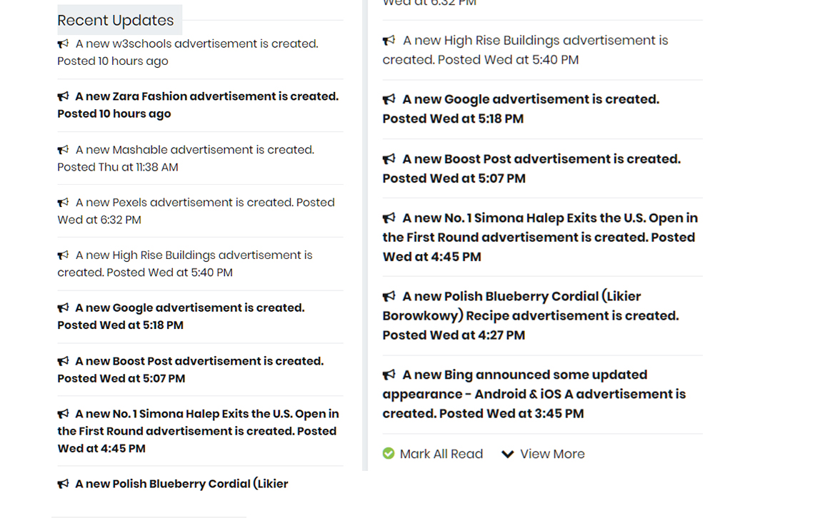The height and width of the screenshot is (518, 825).
Task: Expand notifications with View More chevron
Action: 508,454
